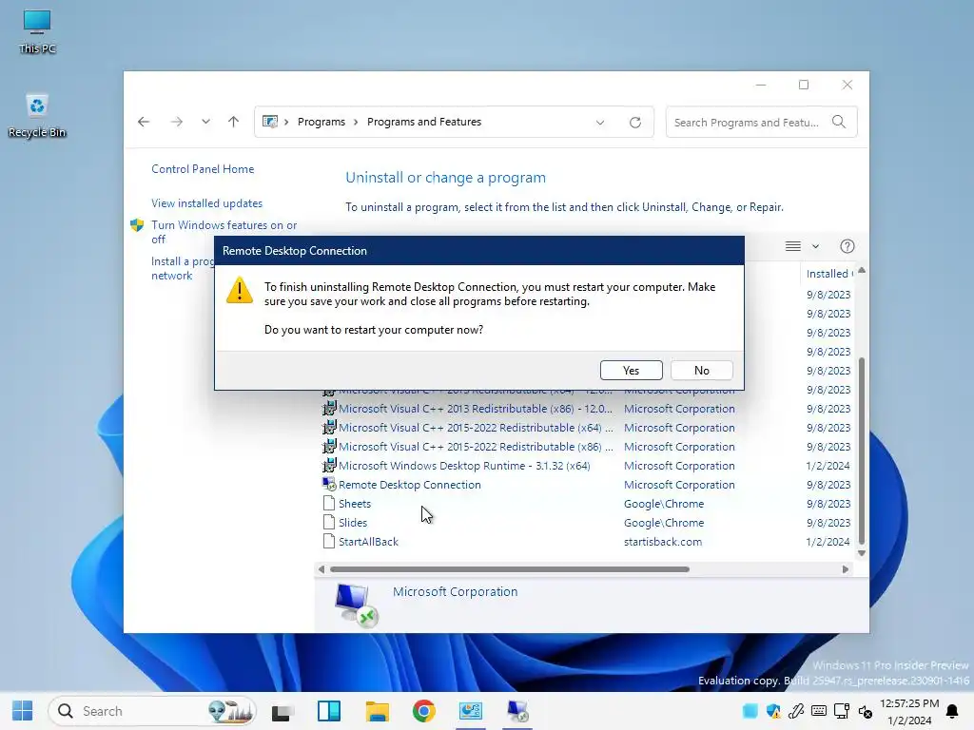
Task: Select the Sheets program entry
Action: point(355,504)
